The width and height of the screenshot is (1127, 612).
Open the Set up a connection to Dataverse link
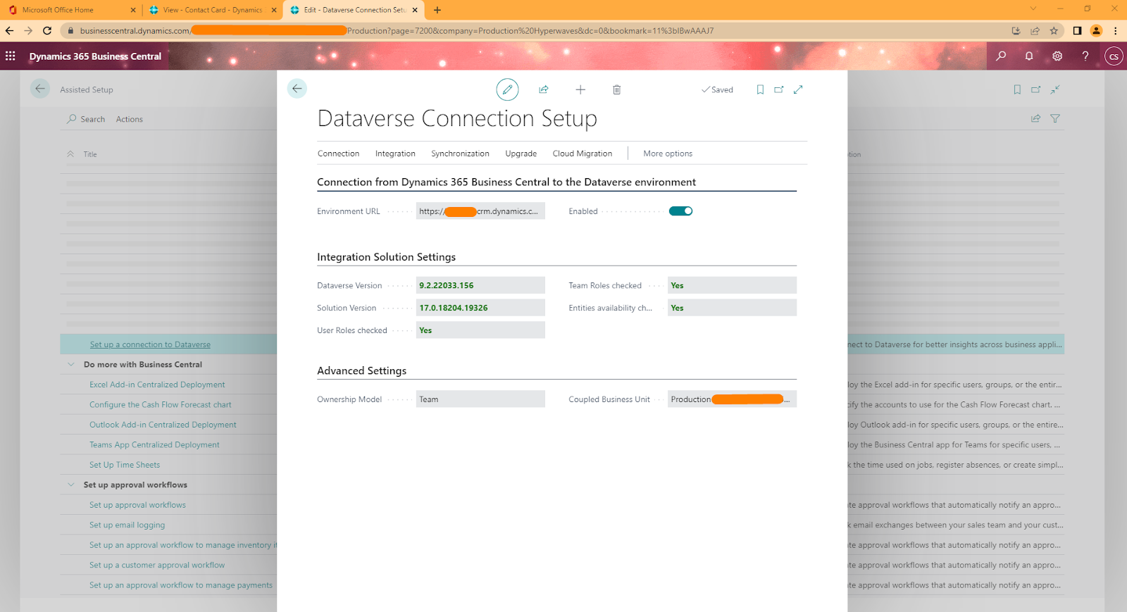click(150, 344)
